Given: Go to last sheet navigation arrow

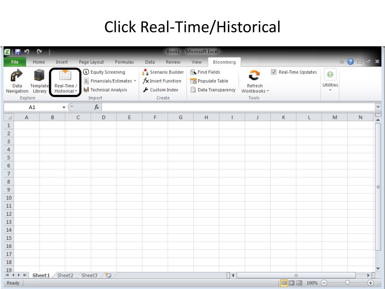Looking at the screenshot, I should (x=24, y=275).
